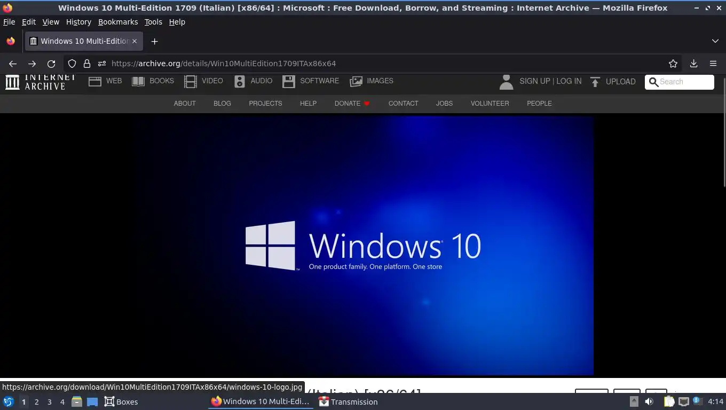Open the File menu

pos(9,22)
